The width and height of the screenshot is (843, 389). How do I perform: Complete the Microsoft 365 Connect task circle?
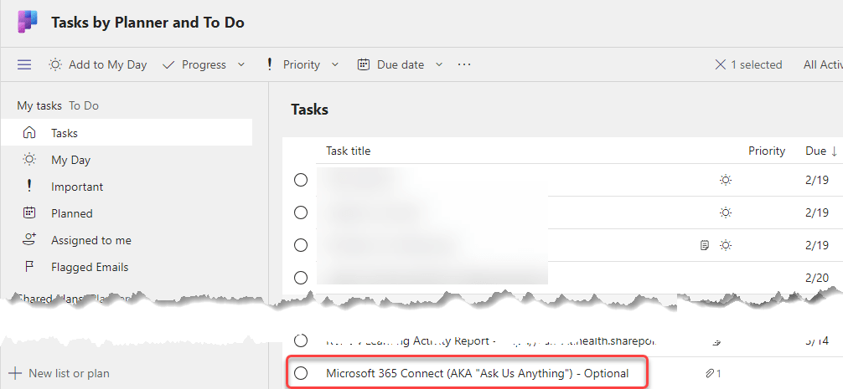click(301, 373)
